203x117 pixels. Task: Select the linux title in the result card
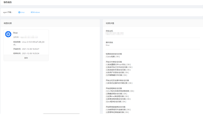(x=16, y=33)
